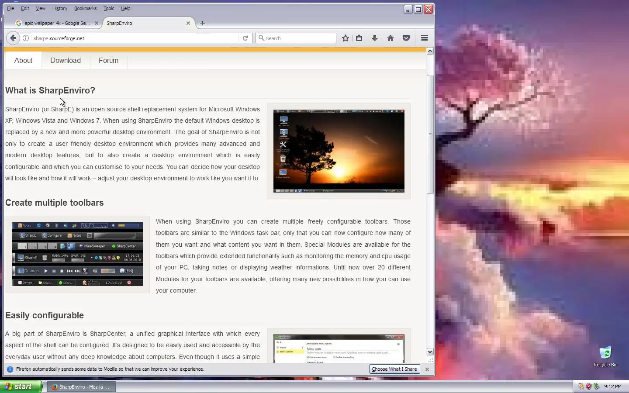This screenshot has width=629, height=393.
Task: Show your bookmarks list icon
Action: [x=359, y=38]
